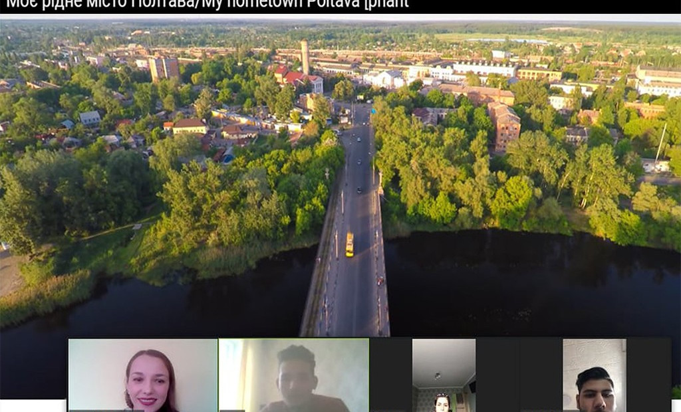Click the gap between participant tiles
This screenshot has height=412, width=681.
[x=389, y=375]
